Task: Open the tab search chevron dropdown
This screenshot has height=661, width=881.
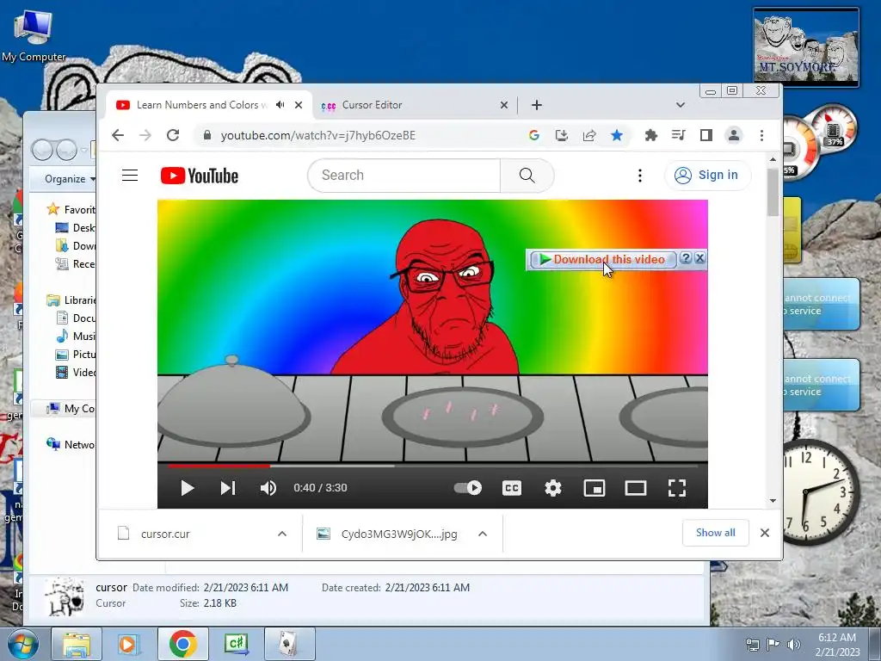Action: pyautogui.click(x=681, y=105)
